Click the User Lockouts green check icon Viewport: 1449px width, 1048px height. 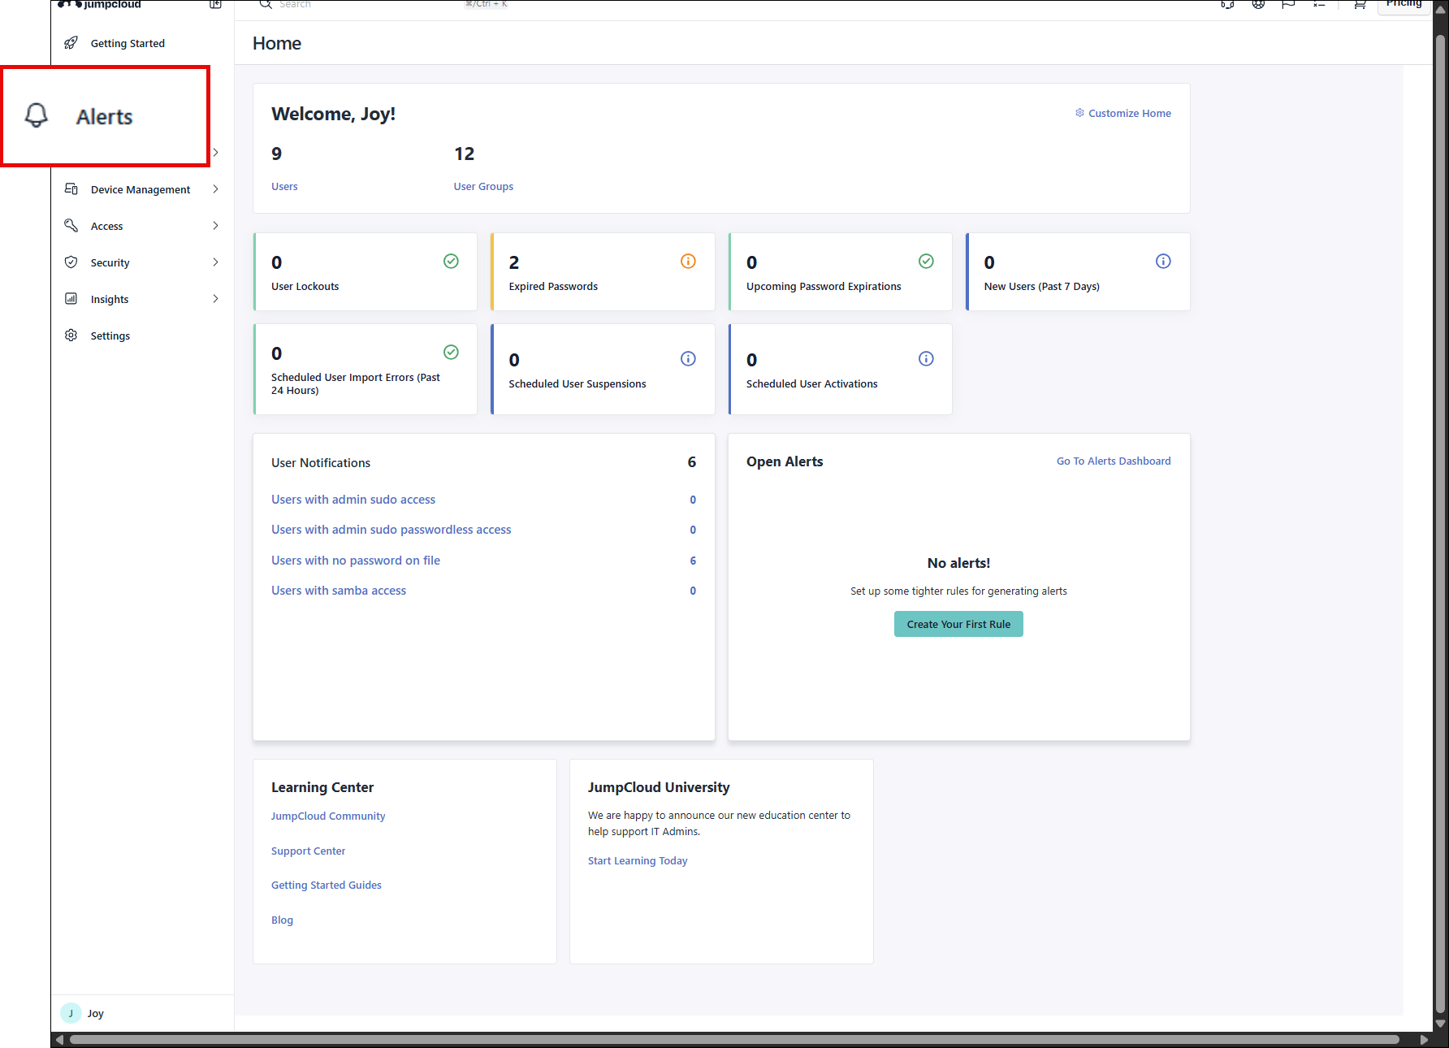[x=451, y=261]
